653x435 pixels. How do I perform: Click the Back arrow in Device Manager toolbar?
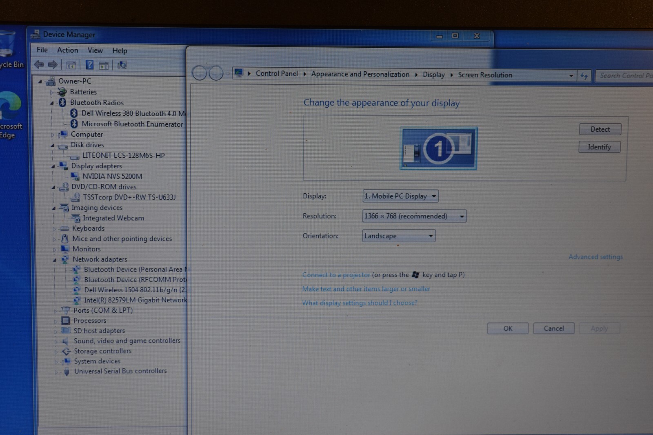pyautogui.click(x=39, y=64)
